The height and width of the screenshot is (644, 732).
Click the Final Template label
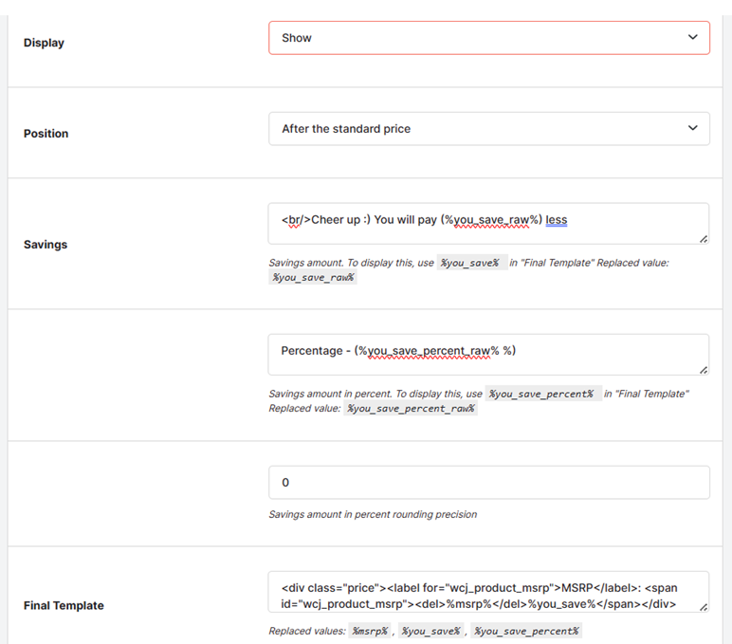64,605
